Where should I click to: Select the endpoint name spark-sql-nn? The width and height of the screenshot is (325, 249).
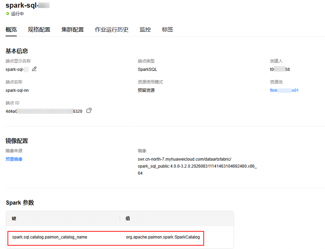coord(17,90)
